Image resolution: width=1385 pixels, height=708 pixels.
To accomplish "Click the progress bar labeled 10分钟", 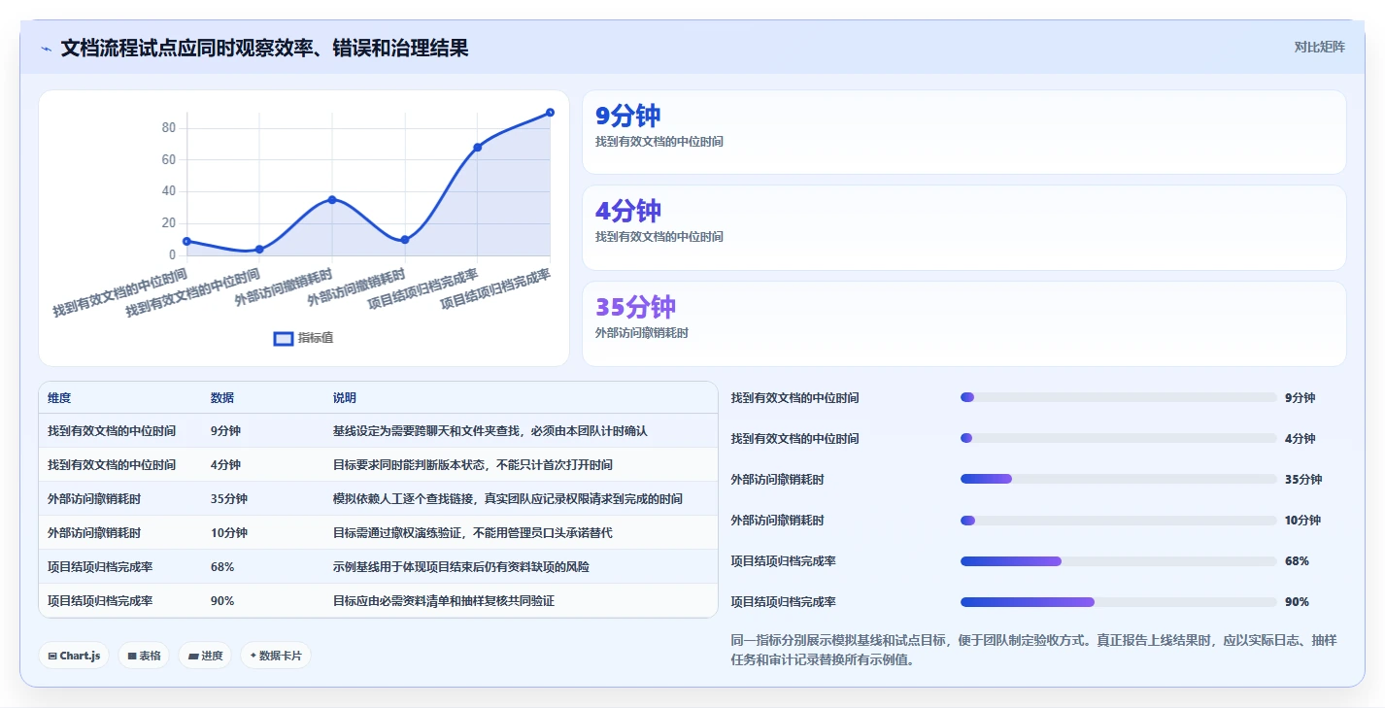I will [x=1118, y=521].
